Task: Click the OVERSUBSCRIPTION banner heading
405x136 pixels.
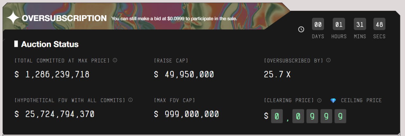Action: tap(64, 18)
